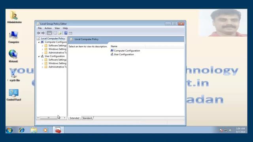Viewport: 253px width, 142px height.
Task: Click the volume speaker tray icon
Action: (x=230, y=130)
